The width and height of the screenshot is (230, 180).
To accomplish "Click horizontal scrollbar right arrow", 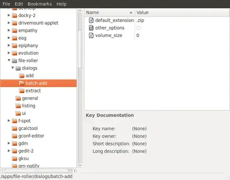I will click(75, 171).
